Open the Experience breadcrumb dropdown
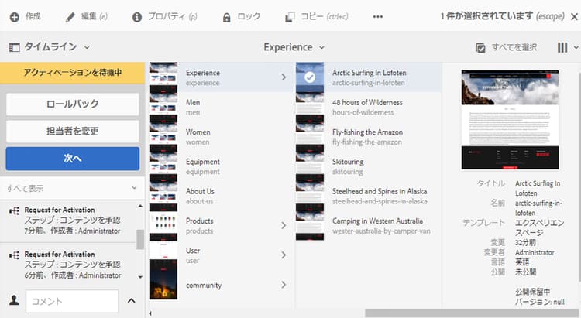The width and height of the screenshot is (581, 318). pyautogui.click(x=321, y=47)
